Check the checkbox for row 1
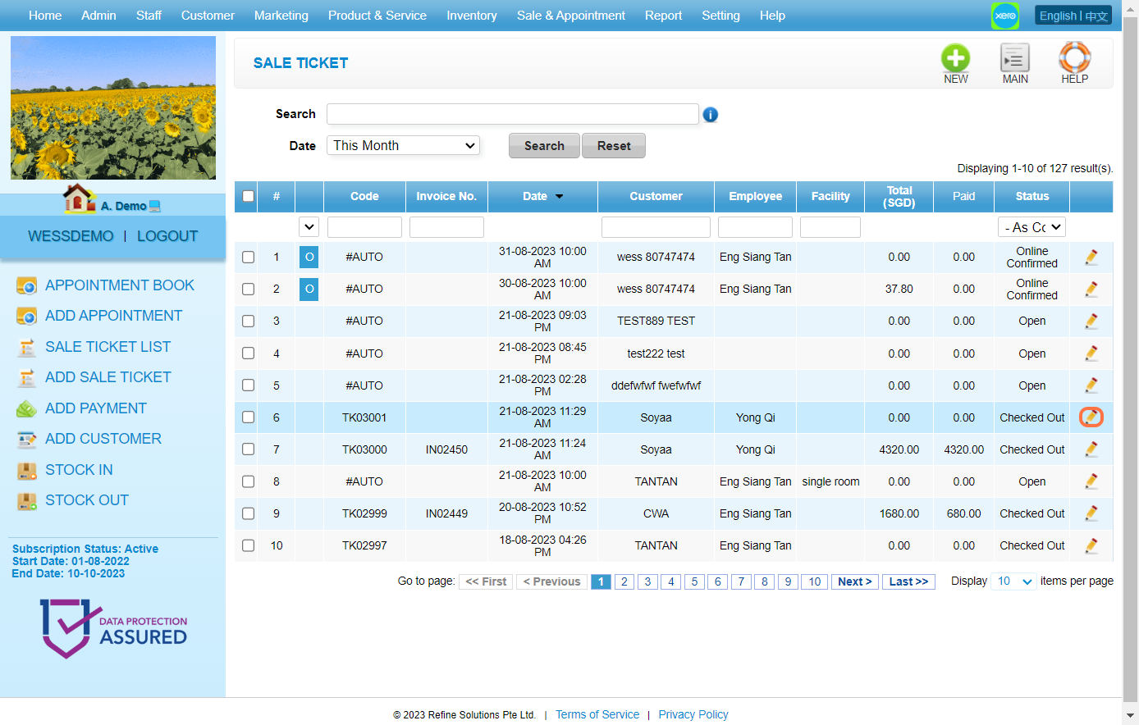This screenshot has height=725, width=1139. tap(248, 257)
